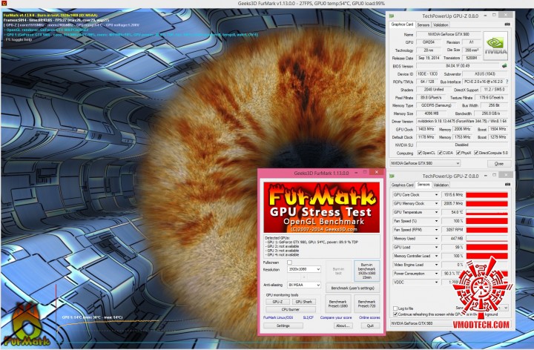Toggle the DirectCompute 5.0 checkbox
This screenshot has height=350, width=534.
pyautogui.click(x=476, y=153)
